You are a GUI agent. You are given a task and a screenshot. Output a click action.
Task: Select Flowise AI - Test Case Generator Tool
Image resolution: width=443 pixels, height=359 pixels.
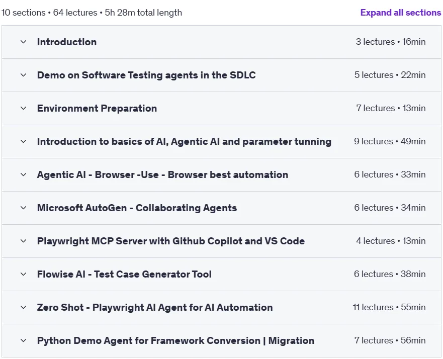point(124,274)
